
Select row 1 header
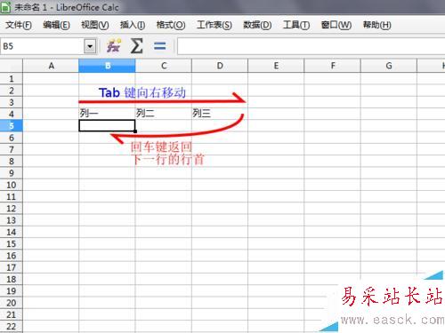[12, 78]
